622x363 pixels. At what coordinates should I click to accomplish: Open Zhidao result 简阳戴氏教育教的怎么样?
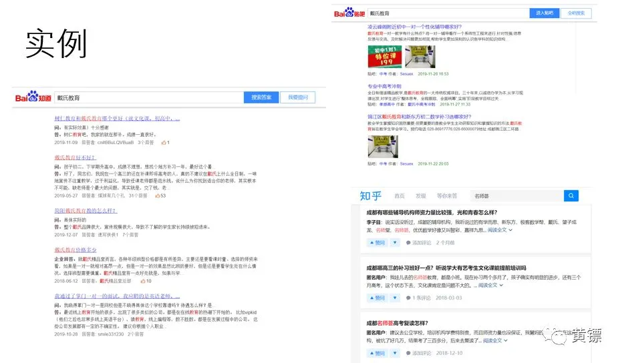tap(86, 210)
